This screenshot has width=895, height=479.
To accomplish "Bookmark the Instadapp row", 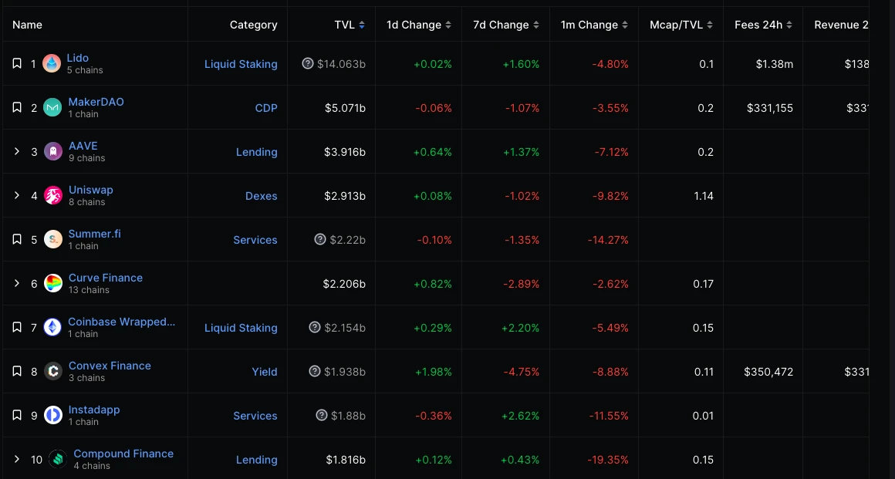I will (x=17, y=415).
